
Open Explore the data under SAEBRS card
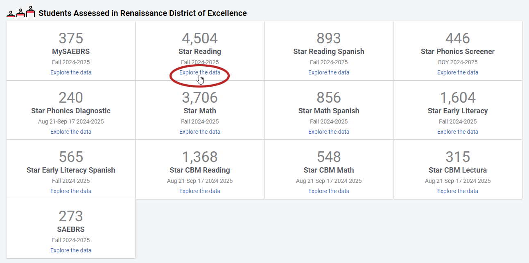click(x=71, y=250)
